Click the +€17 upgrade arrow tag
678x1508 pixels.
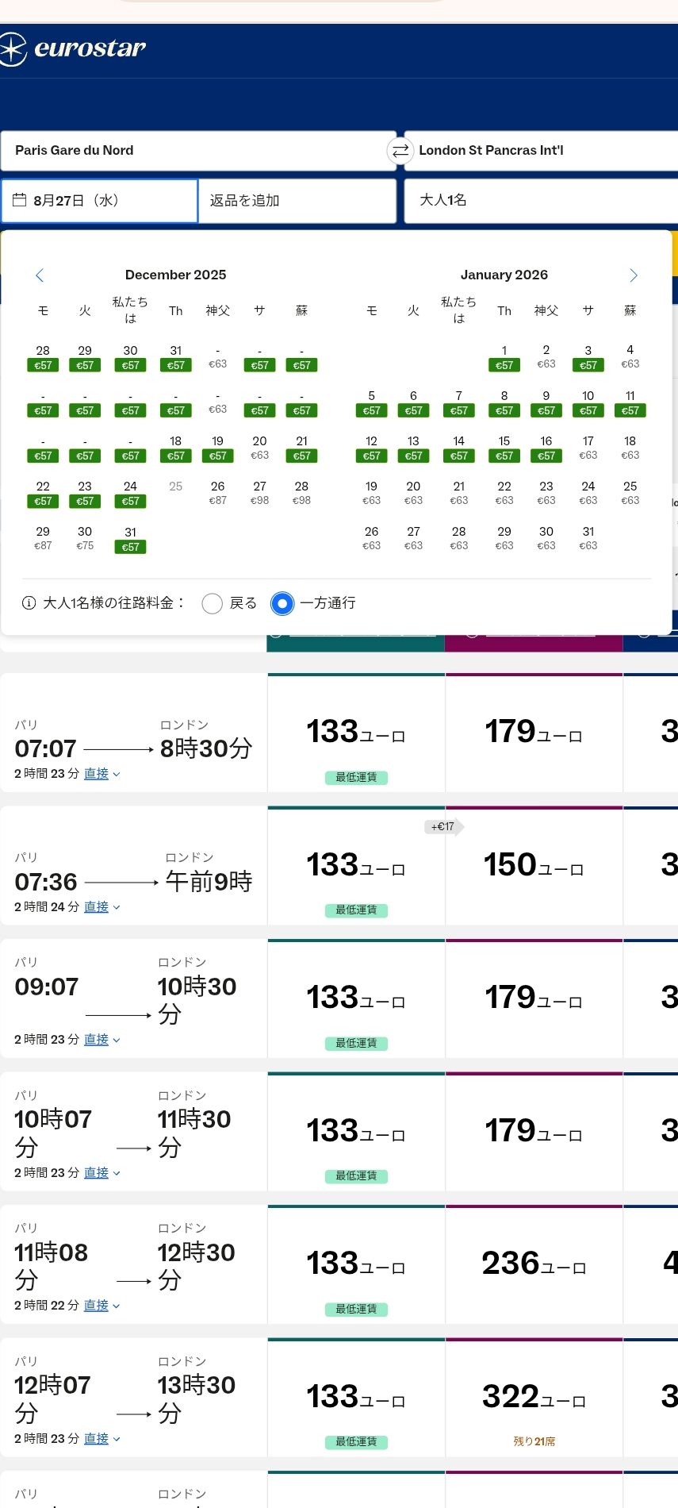[444, 827]
